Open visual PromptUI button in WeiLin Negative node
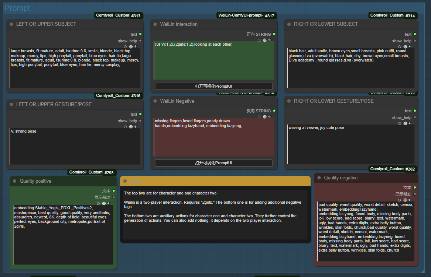The height and width of the screenshot is (277, 431). 213,163
